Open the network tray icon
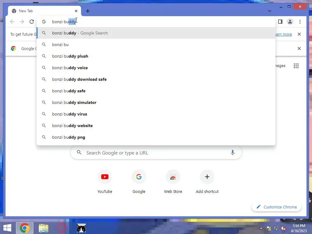The height and width of the screenshot is (234, 312). coord(276,228)
